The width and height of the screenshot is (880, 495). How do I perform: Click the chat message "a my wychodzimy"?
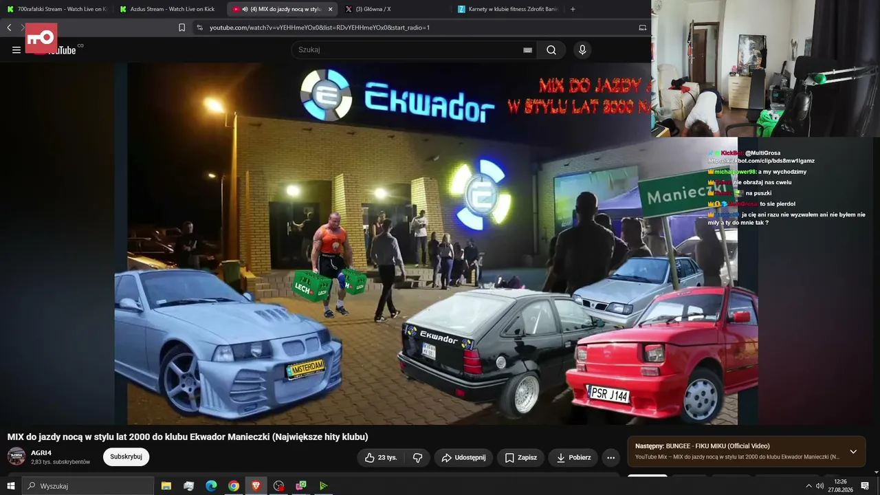click(782, 172)
